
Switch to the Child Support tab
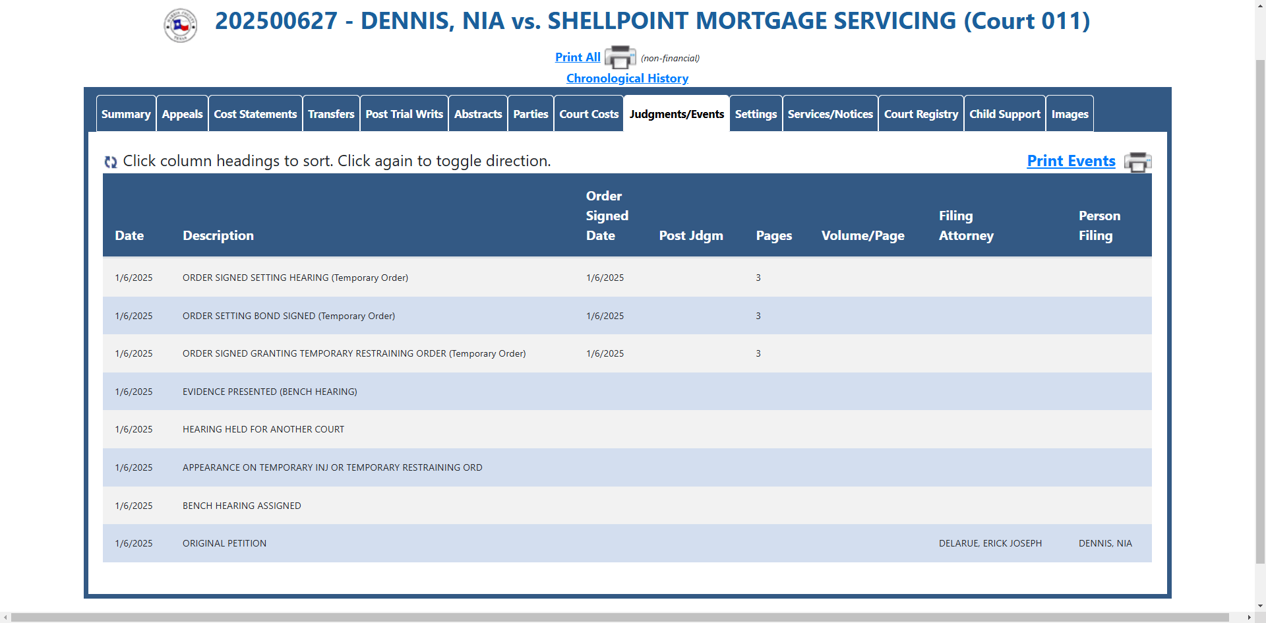pyautogui.click(x=1005, y=114)
